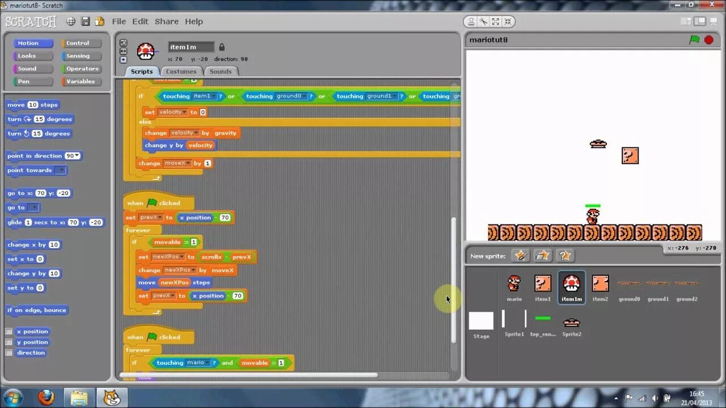Switch to the Costumes tab
The height and width of the screenshot is (408, 726).
pos(181,71)
